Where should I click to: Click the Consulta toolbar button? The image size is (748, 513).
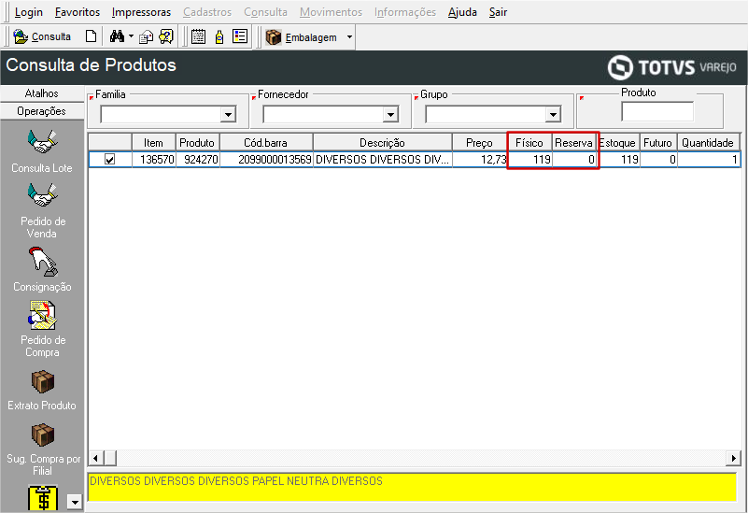(x=42, y=36)
